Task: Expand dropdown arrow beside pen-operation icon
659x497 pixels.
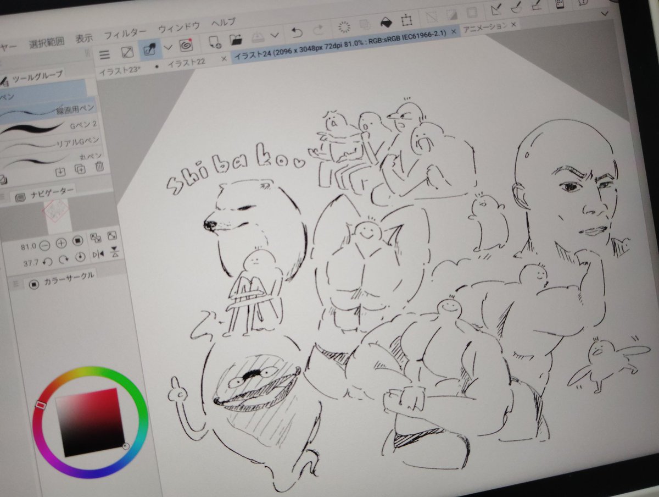Action: click(168, 47)
